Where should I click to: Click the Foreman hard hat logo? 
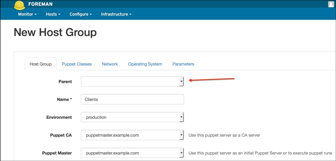coord(20,4)
